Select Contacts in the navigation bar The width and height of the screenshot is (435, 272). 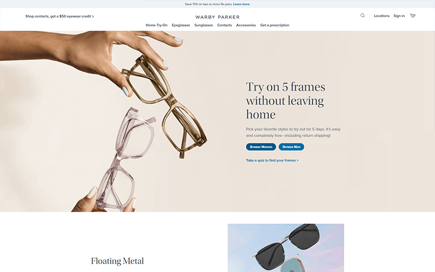click(x=225, y=25)
